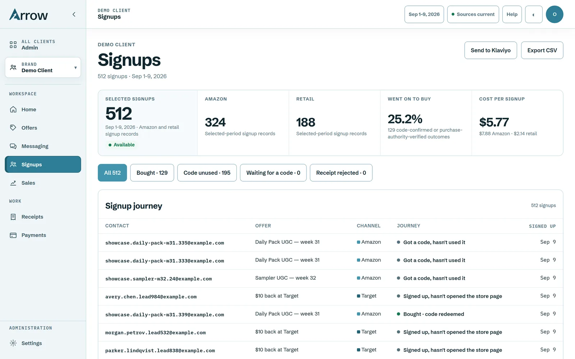Open contact showcase.daily-pack-w31.339@example.com
575x359 pixels.
[165, 315]
